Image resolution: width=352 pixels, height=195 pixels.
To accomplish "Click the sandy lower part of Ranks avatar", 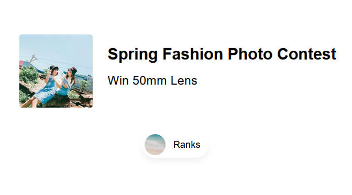I will tap(155, 151).
